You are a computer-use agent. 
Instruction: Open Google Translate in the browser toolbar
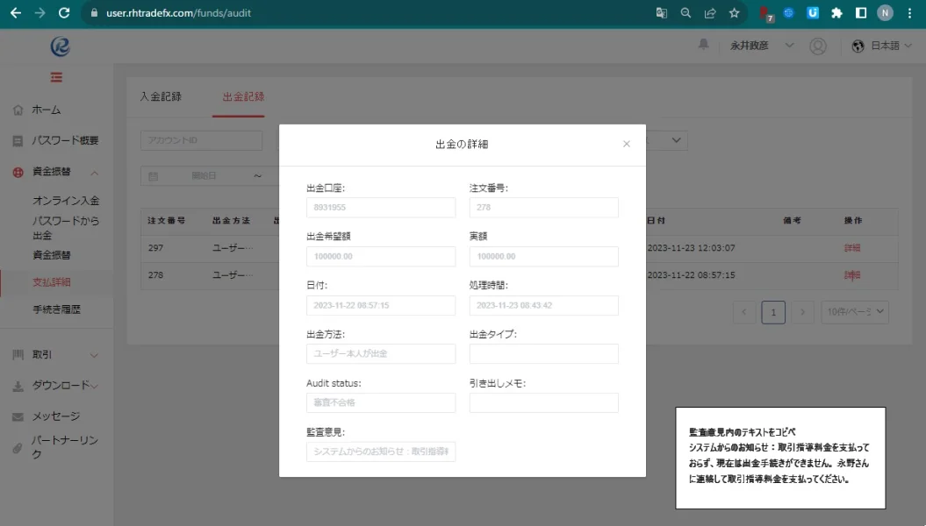661,13
